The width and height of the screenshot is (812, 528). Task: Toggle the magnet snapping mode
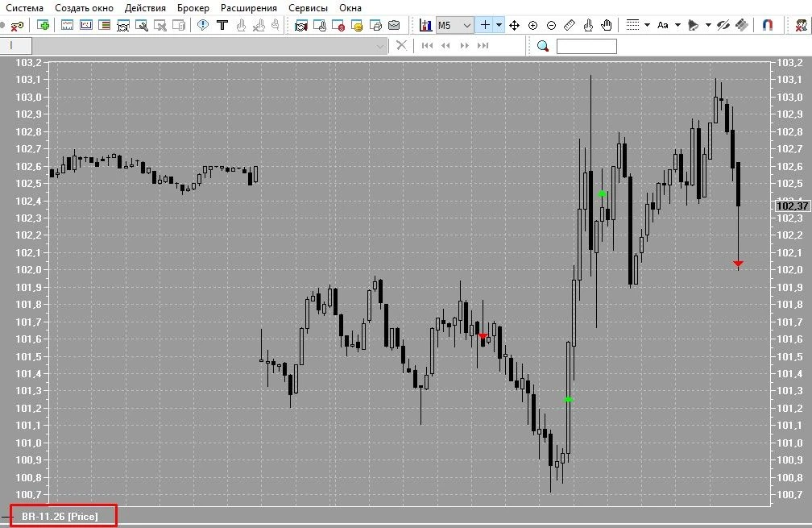coord(768,25)
